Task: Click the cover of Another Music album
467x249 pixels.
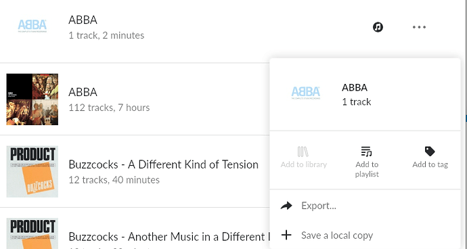Action: [x=32, y=233]
